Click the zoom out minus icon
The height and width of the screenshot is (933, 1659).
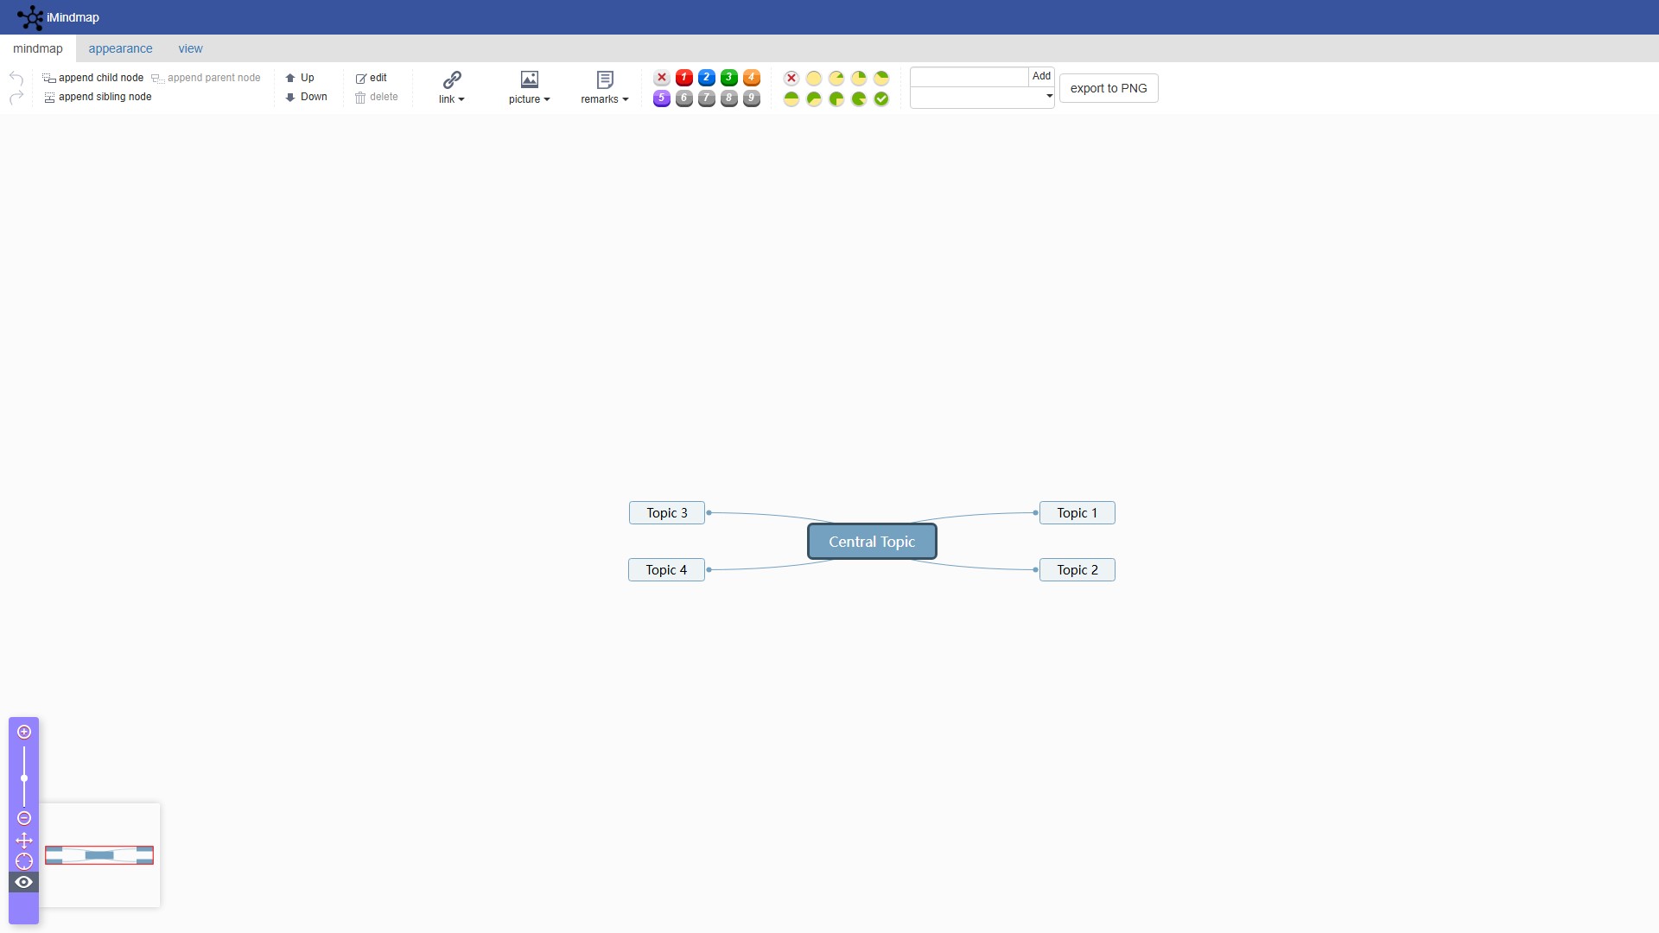click(x=24, y=818)
